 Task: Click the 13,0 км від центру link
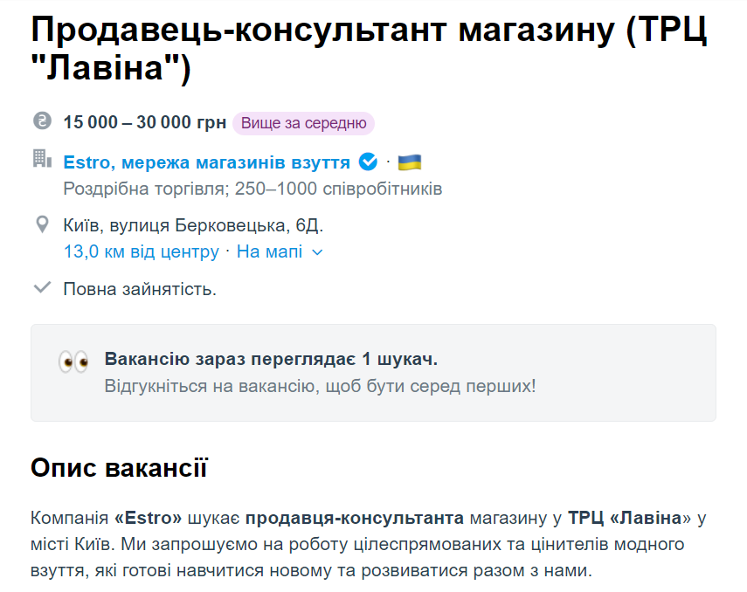point(142,252)
